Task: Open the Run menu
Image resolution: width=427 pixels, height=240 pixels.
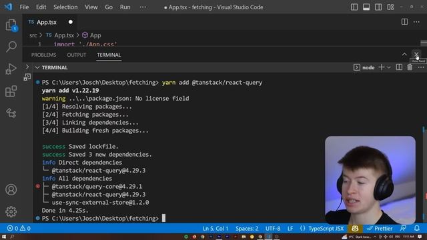Action: (x=125, y=7)
